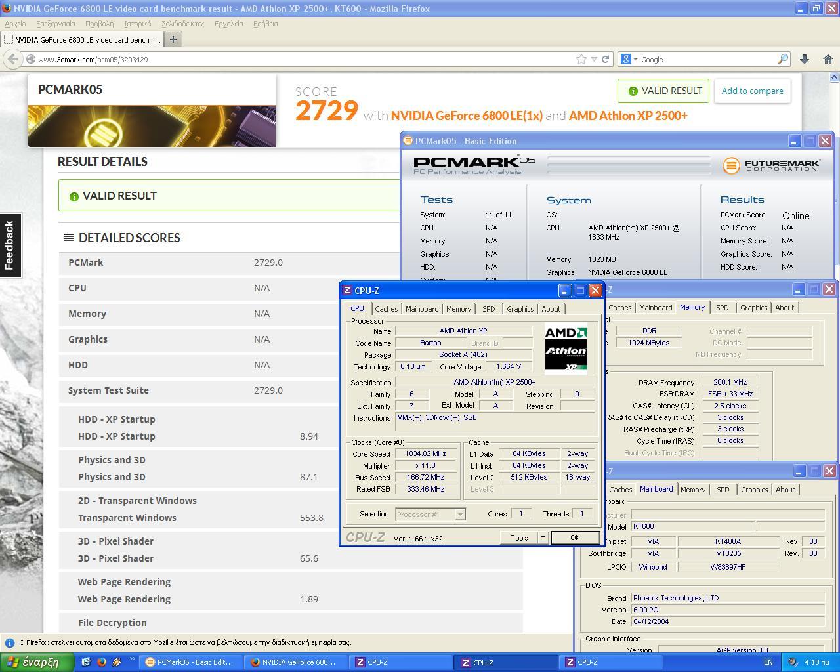
Task: Click the OK button in CPU-Z
Action: tap(575, 537)
